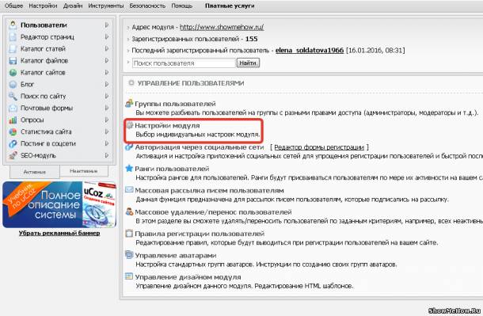Click the Массовая рассылка envelope icon
Image resolution: width=483 pixels, height=316 pixels.
coord(129,190)
